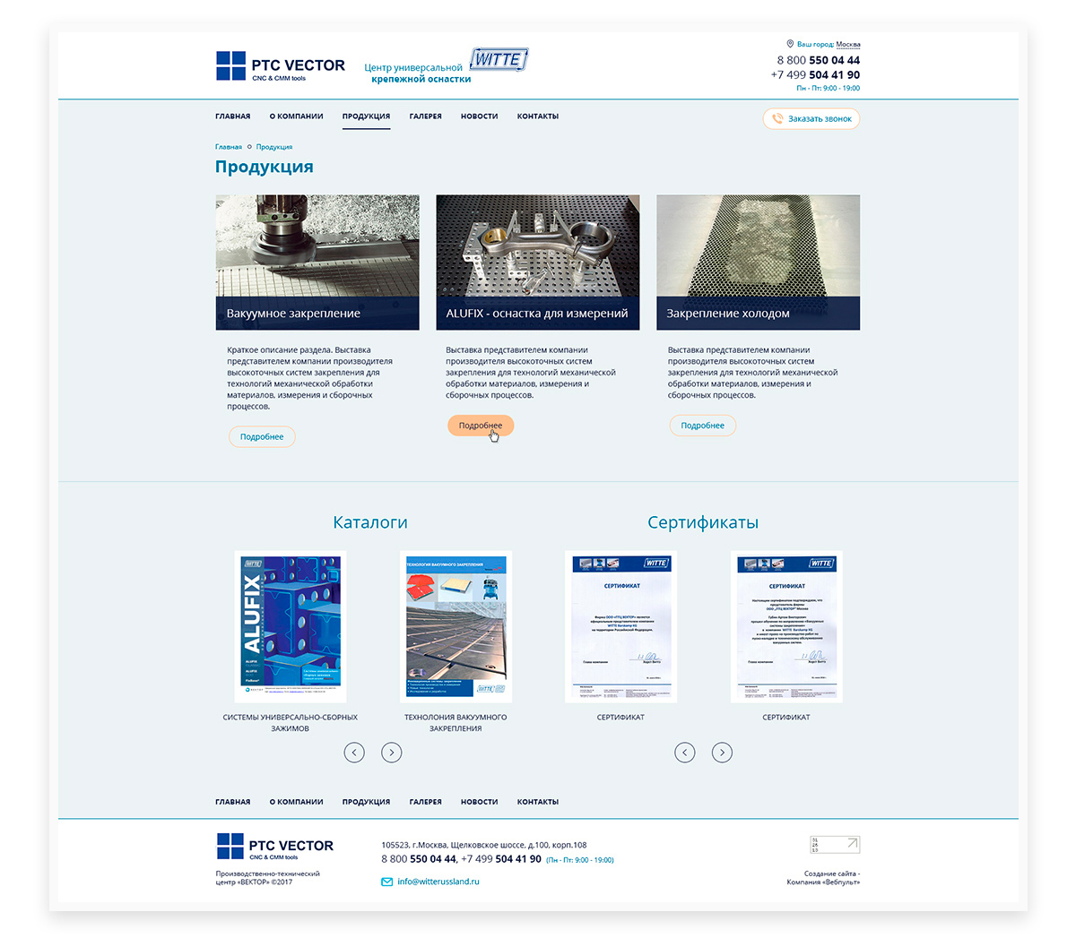Click the ТЕХНОЛОГИЯ ВАКУУМНОГО ЗАКРЕПЛЕНИЯ caption
Screen dimensions: 1076x938
click(456, 723)
